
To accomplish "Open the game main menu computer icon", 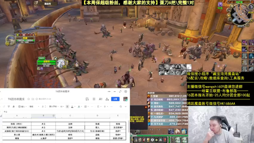I will tap(161, 140).
